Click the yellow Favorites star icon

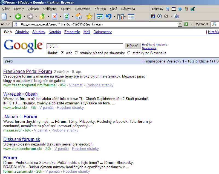pos(89,16)
